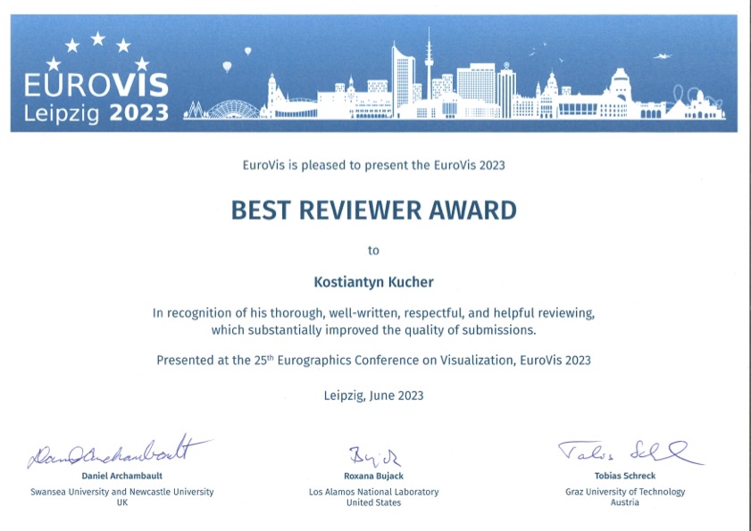
Task: Click the EUROVIS logo text
Action: point(96,86)
